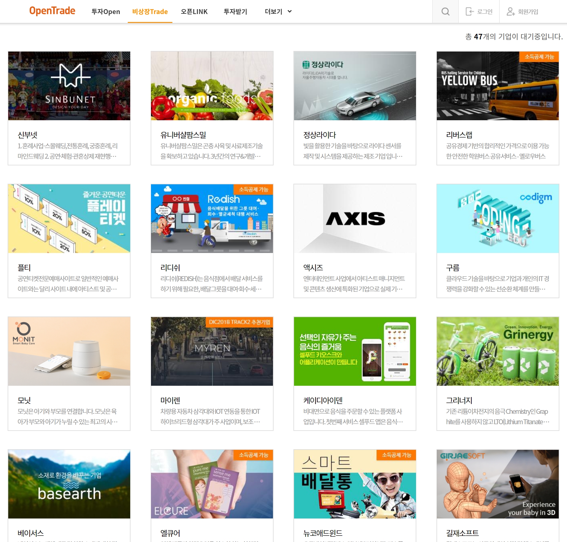Open the 유니버샬팜스밀 company name link
The width and height of the screenshot is (567, 542).
click(183, 135)
